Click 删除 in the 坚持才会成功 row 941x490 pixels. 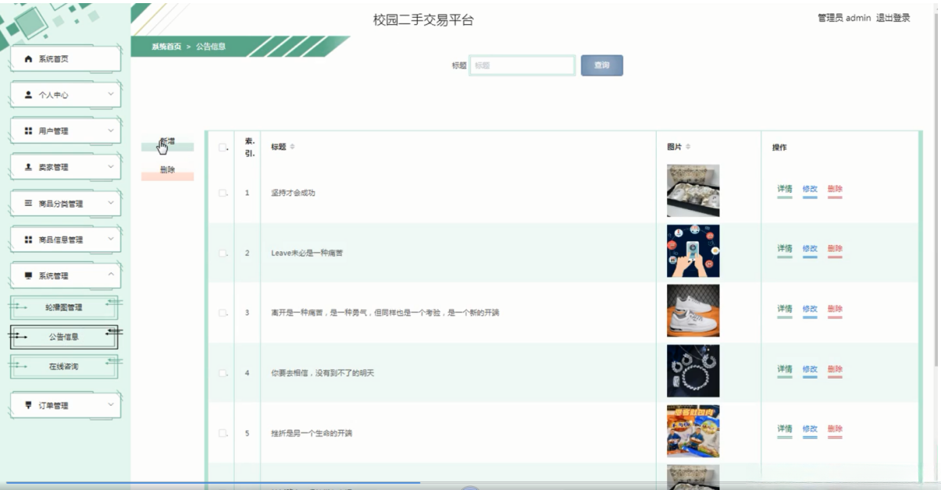click(x=835, y=189)
